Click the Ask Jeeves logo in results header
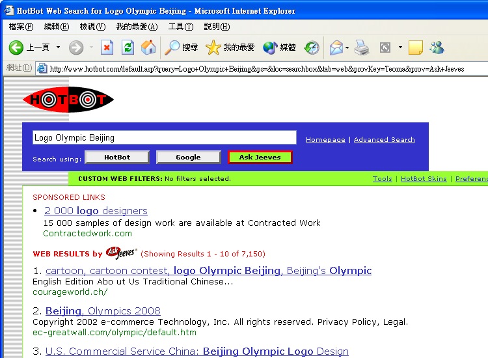The height and width of the screenshot is (358, 488). [122, 253]
